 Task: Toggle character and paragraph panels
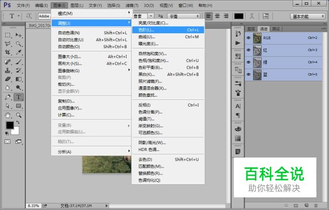tap(266, 16)
